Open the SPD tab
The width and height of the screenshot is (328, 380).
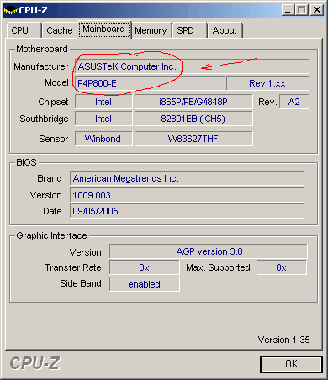coord(190,30)
